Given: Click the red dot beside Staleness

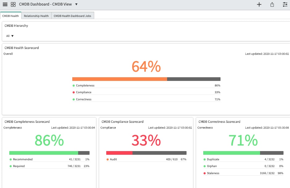Looking at the screenshot, I should point(204,173).
